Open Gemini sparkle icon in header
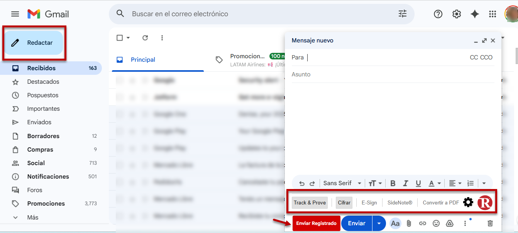 pyautogui.click(x=475, y=14)
